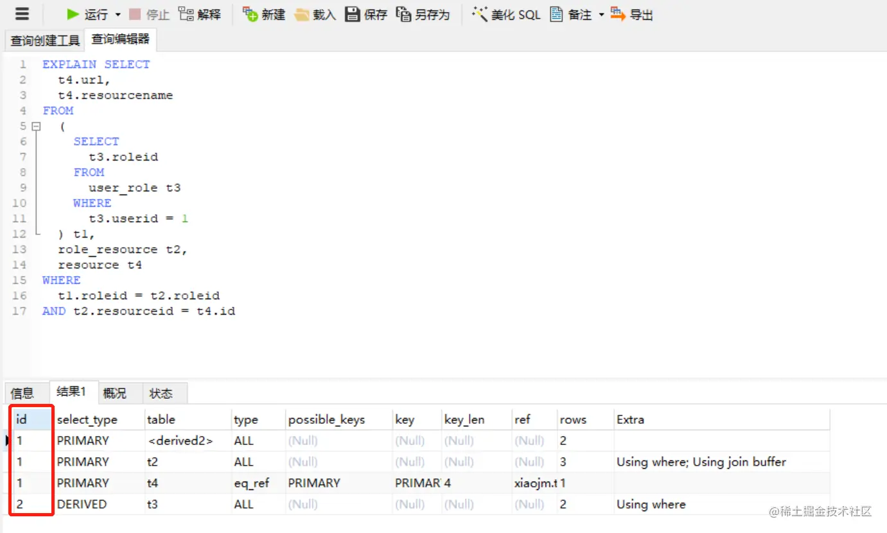Click the 美化 SQL label
This screenshot has width=887, height=533.
point(516,15)
